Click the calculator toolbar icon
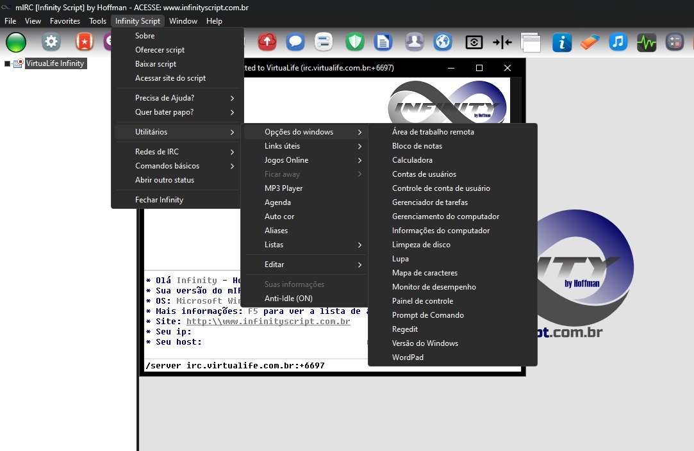694x451 pixels. [675, 42]
